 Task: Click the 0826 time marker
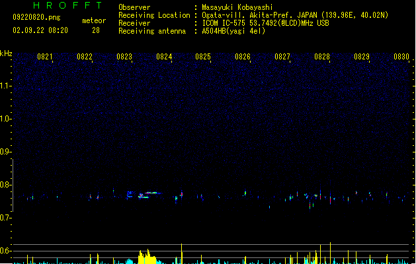(x=243, y=57)
